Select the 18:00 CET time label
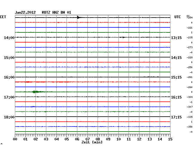 [9, 117]
